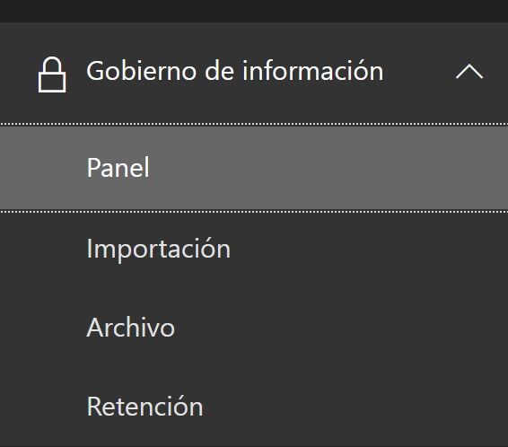Click the dark title strip above the menu
The image size is (508, 447).
point(254,11)
